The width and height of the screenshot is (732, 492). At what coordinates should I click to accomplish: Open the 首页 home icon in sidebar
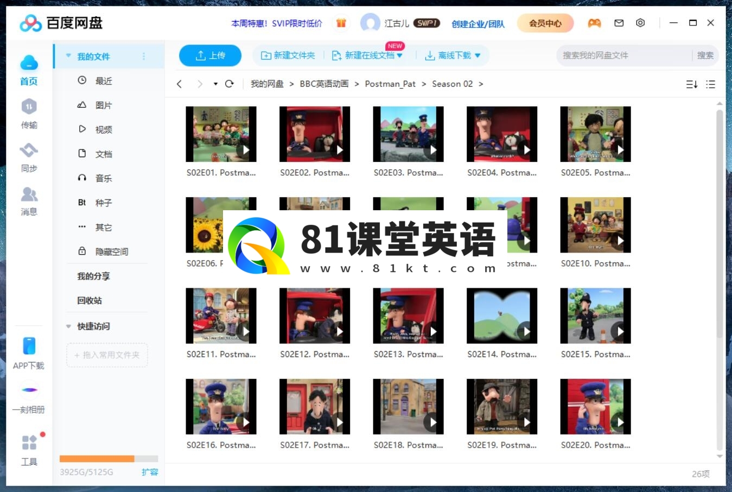29,63
